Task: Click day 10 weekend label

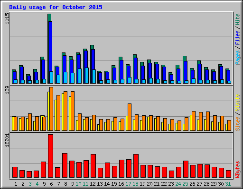Action: tap(78, 184)
